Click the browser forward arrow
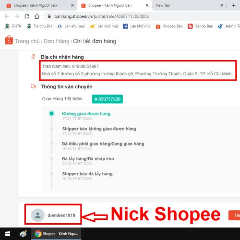 (x=17, y=16)
